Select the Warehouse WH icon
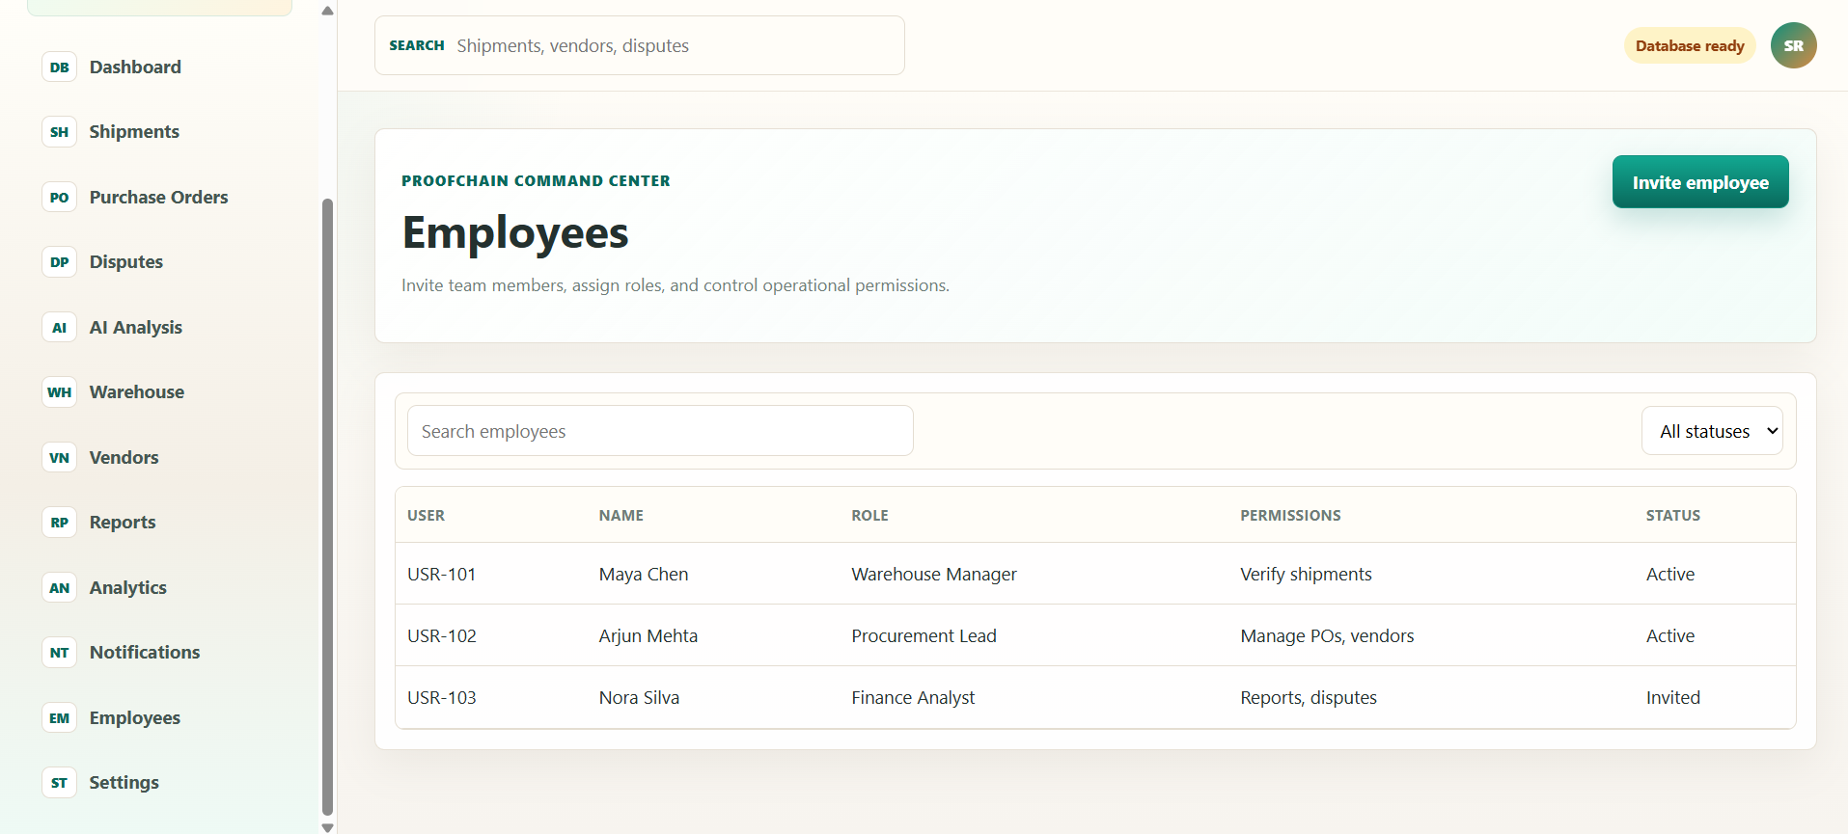The image size is (1848, 834). [60, 392]
